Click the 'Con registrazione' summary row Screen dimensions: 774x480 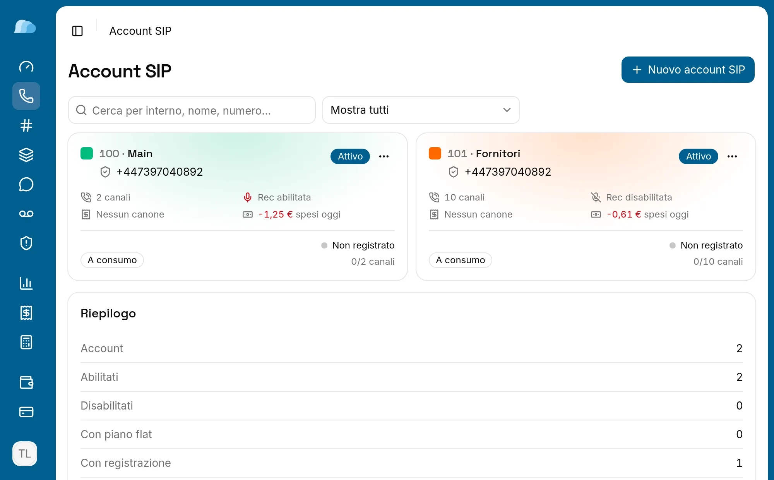pyautogui.click(x=412, y=463)
